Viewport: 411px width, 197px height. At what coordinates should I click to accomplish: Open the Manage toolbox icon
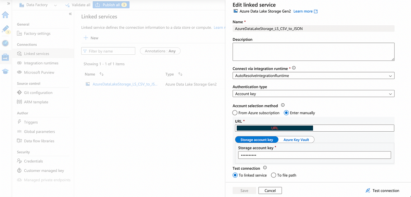(5, 57)
